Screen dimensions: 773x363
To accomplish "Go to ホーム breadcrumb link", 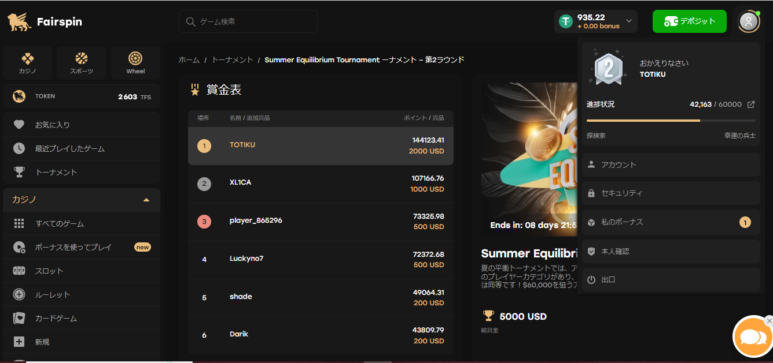I will click(189, 60).
